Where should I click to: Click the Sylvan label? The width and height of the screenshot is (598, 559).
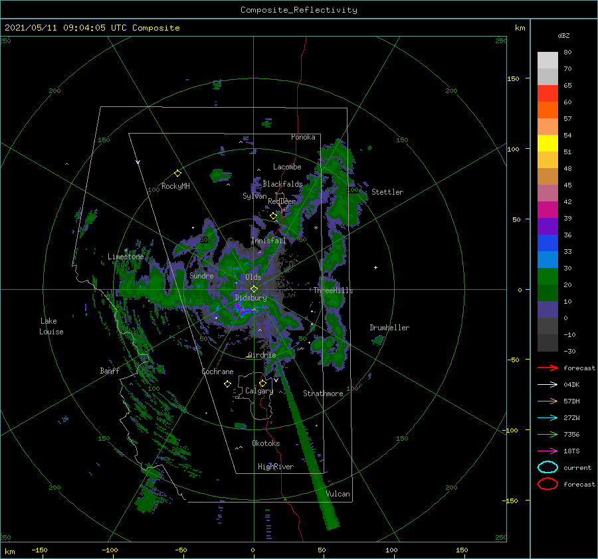click(x=254, y=196)
